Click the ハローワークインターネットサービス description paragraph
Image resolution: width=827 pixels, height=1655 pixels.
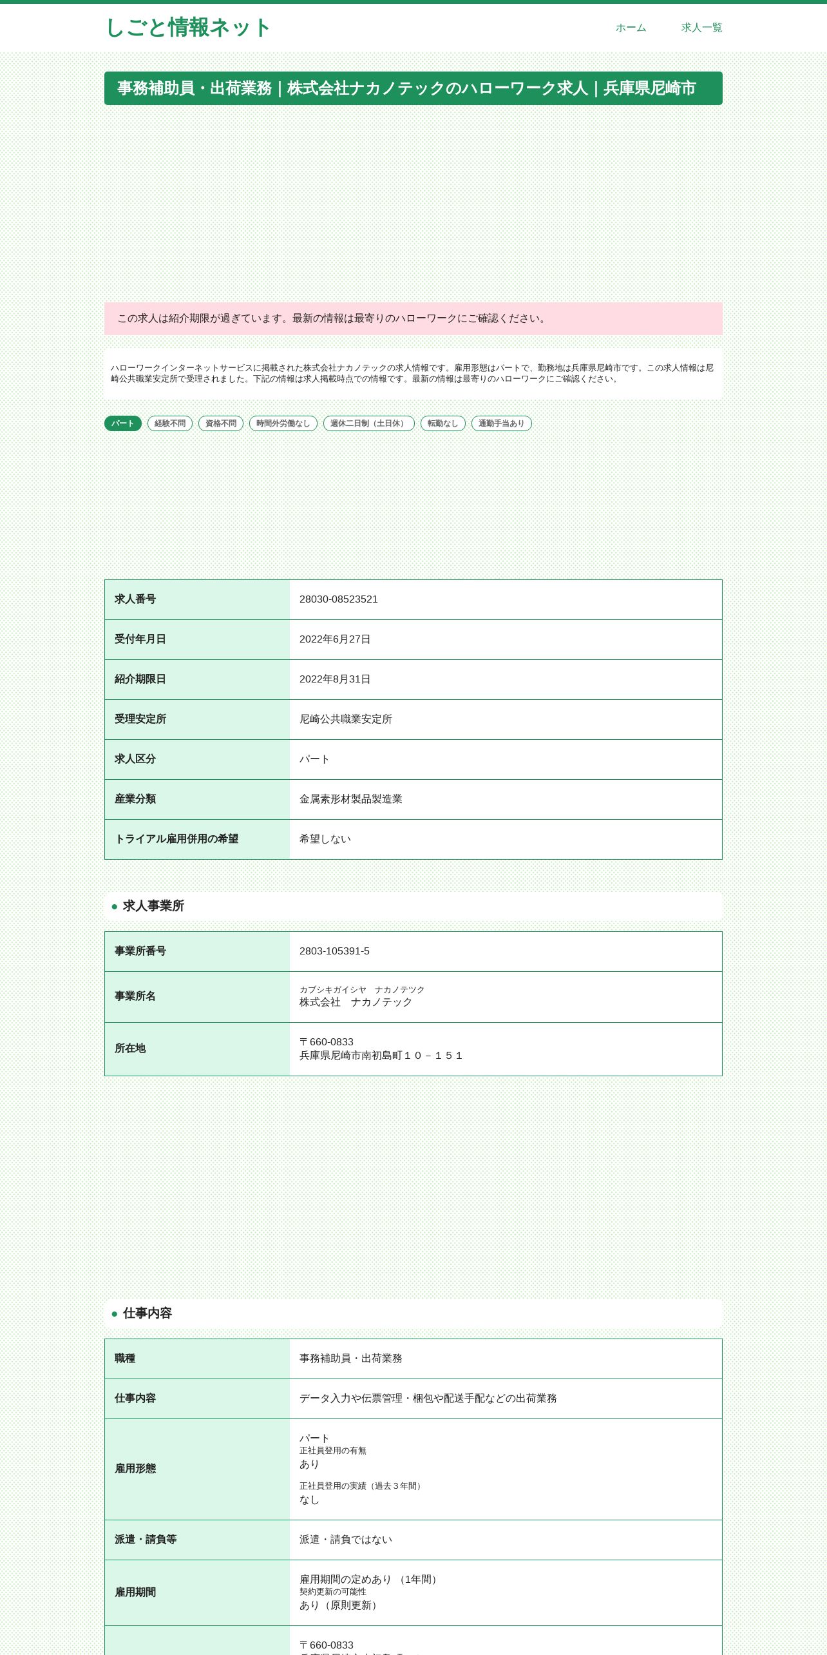[412, 373]
